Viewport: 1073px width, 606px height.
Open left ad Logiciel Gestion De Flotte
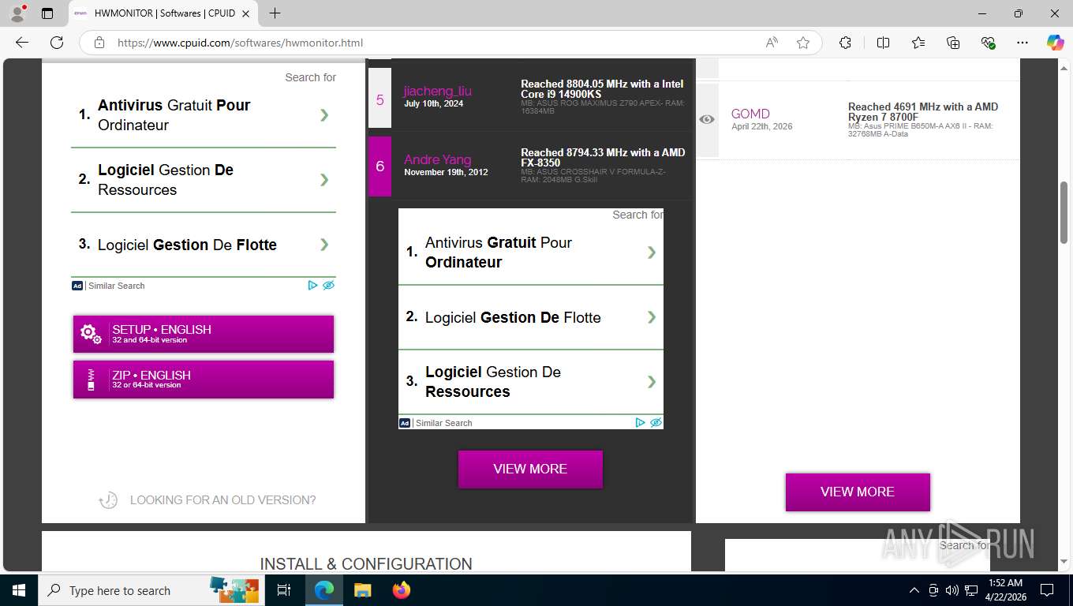(204, 245)
